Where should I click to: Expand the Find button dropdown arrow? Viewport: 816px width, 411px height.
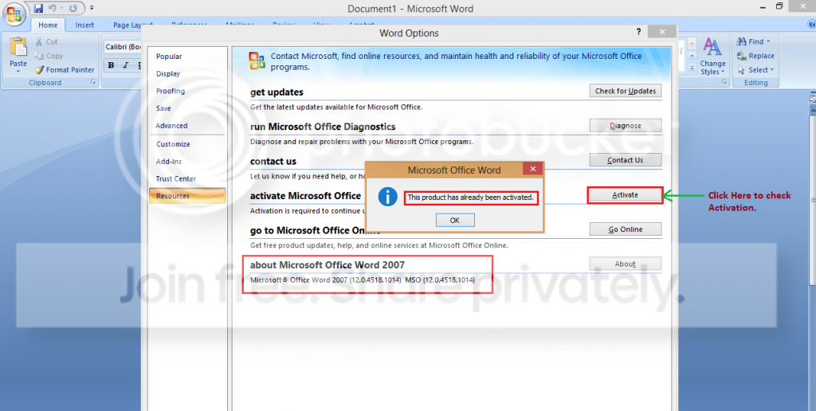(x=768, y=41)
